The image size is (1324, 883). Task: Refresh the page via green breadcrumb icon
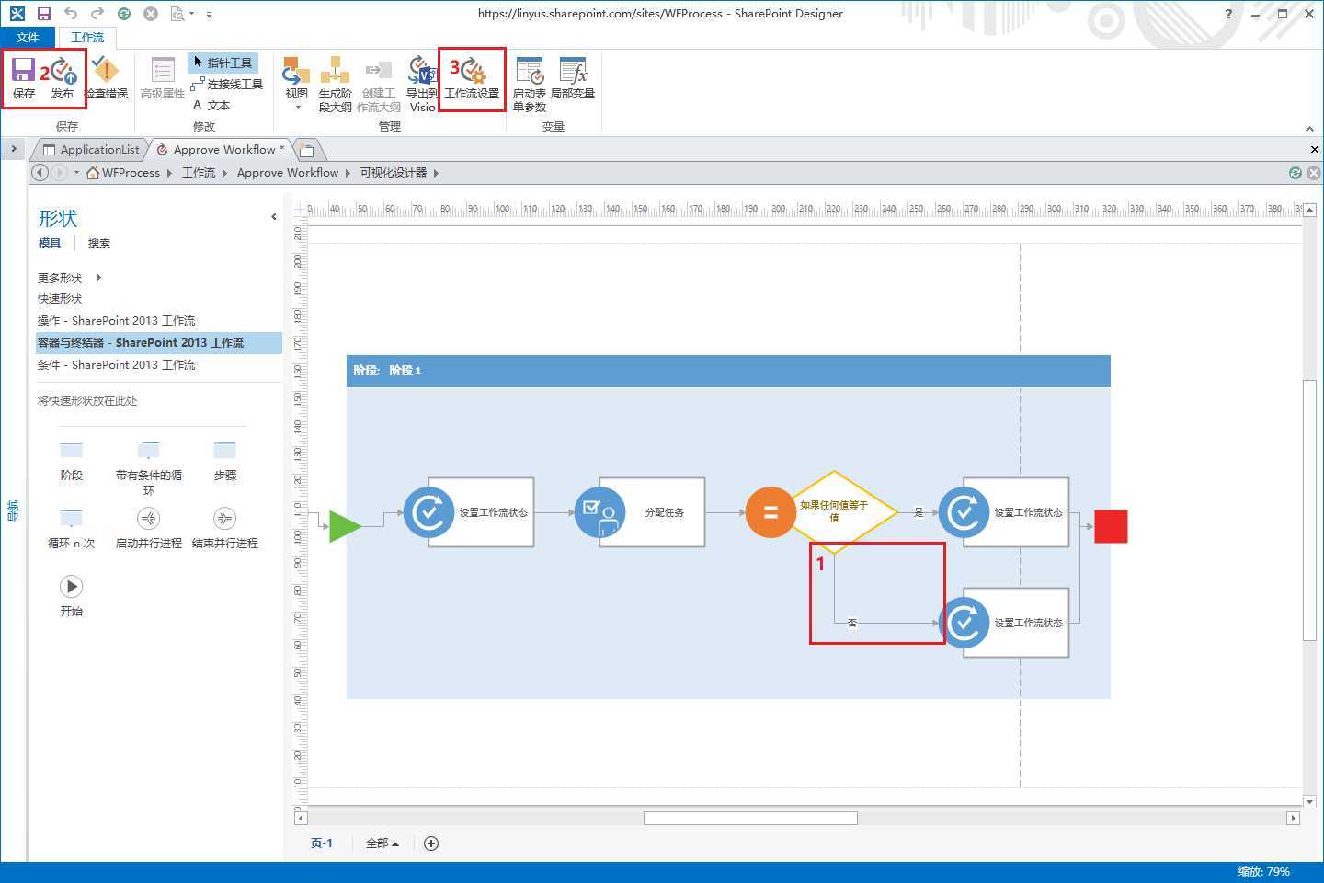click(x=1295, y=173)
